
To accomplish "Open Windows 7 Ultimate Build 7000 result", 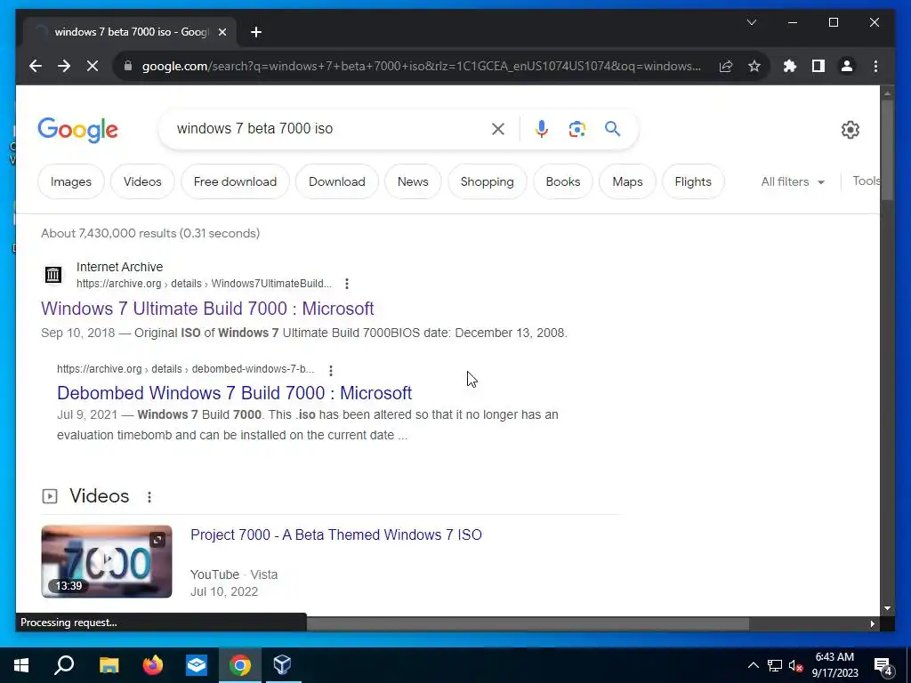I will pyautogui.click(x=207, y=309).
